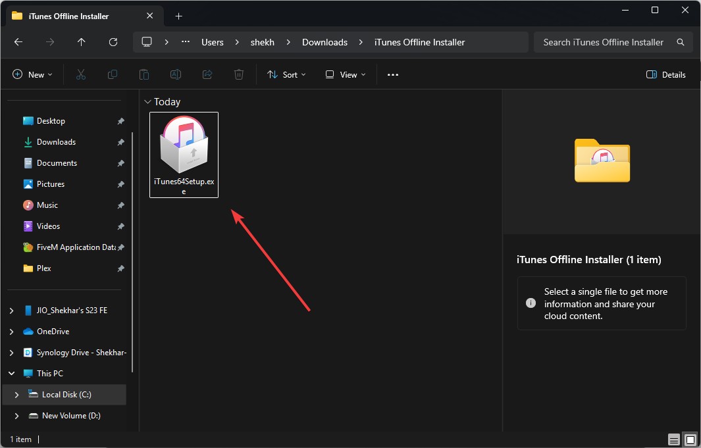
Task: Click the Copy icon in toolbar
Action: [x=113, y=74]
